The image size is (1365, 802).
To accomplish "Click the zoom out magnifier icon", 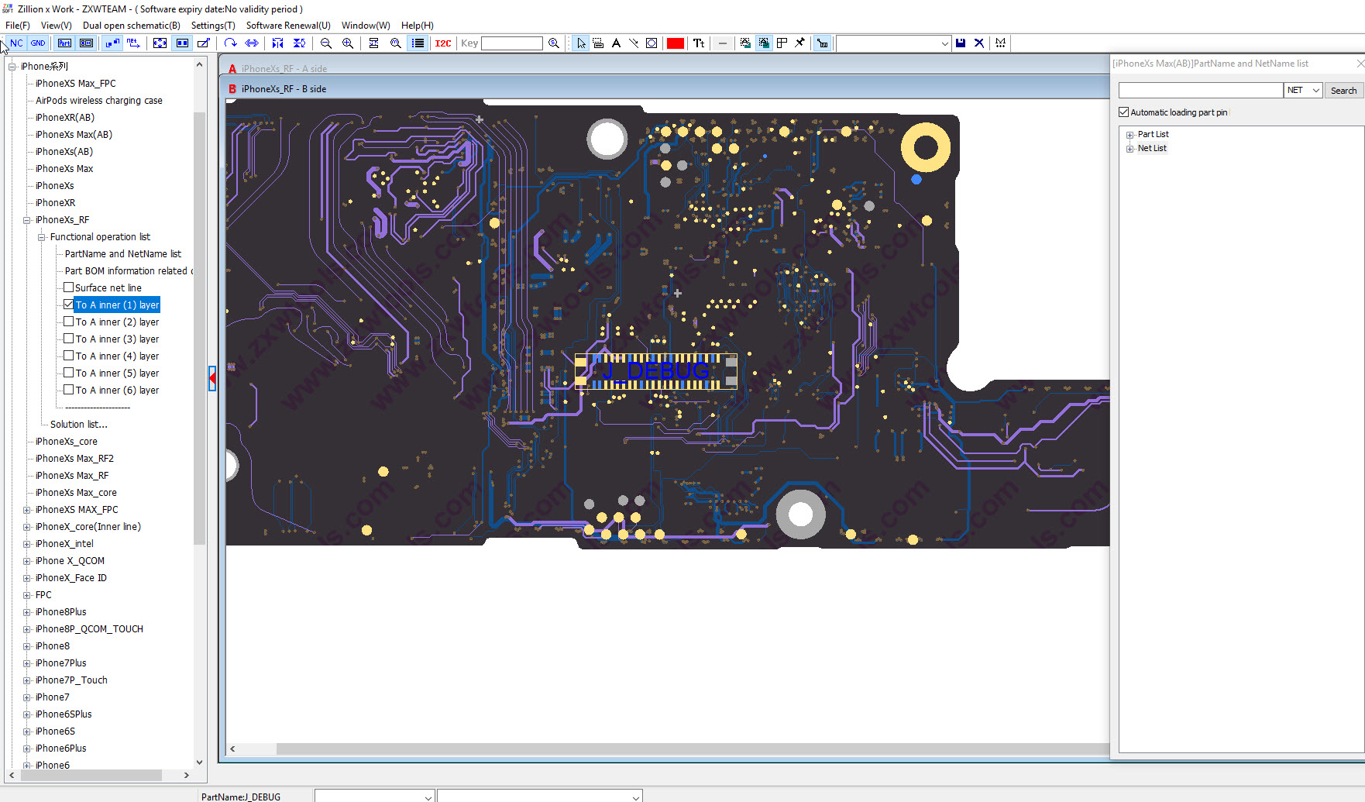I will [326, 43].
